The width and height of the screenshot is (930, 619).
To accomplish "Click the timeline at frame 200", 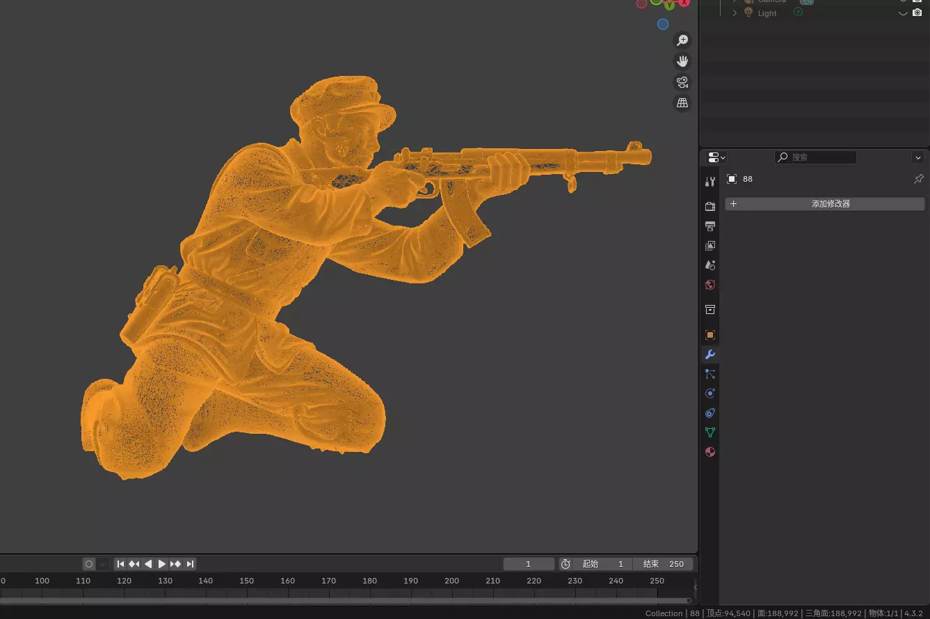I will point(452,581).
